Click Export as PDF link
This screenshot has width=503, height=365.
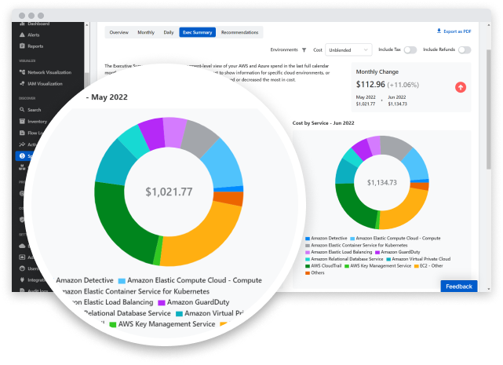[454, 31]
